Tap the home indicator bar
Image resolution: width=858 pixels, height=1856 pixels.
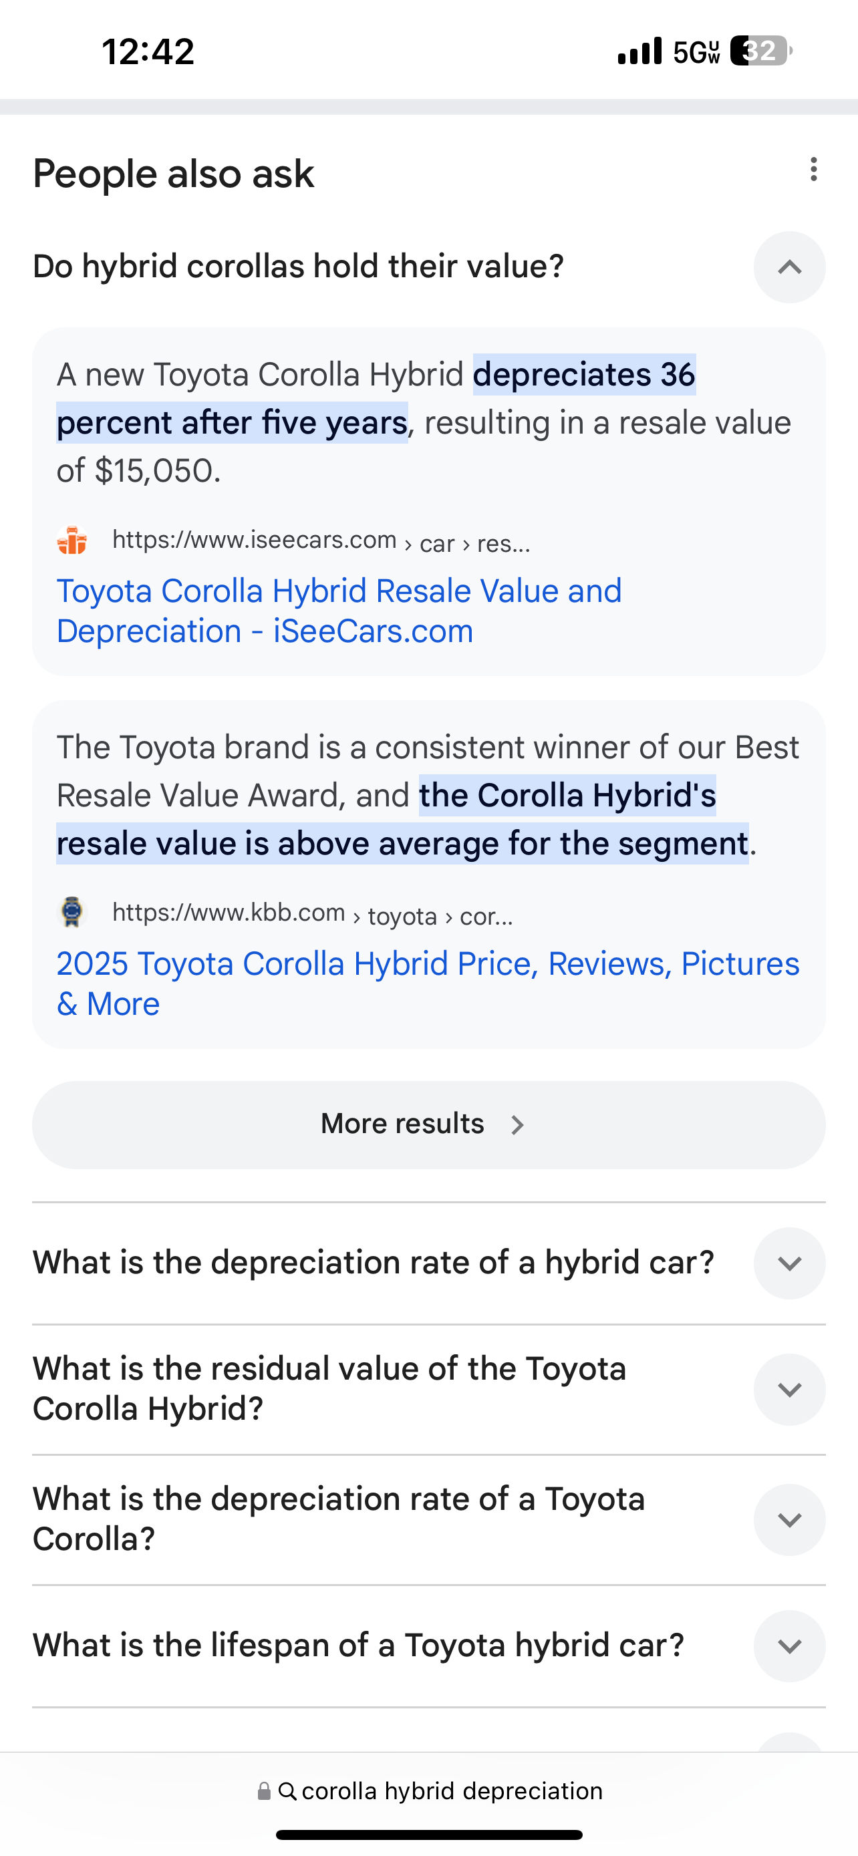tap(428, 1835)
